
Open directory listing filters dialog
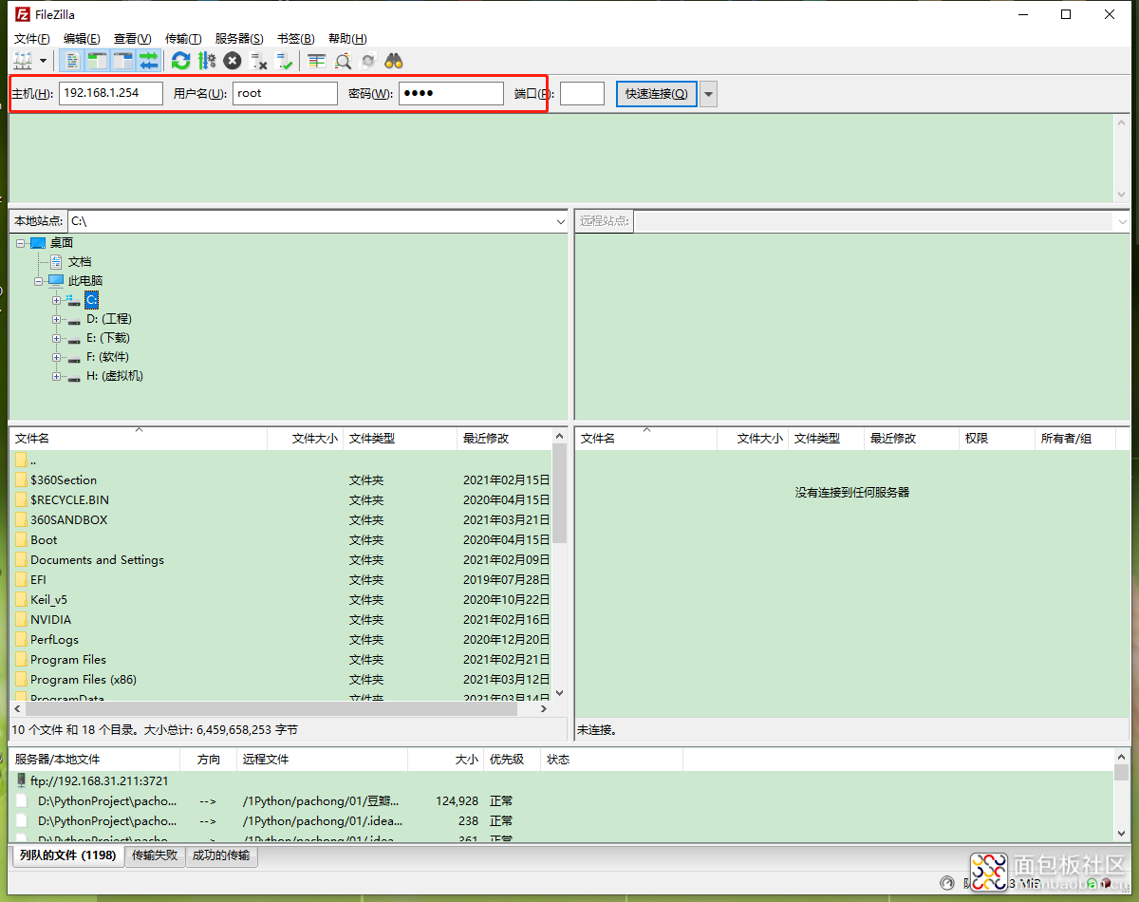point(317,61)
